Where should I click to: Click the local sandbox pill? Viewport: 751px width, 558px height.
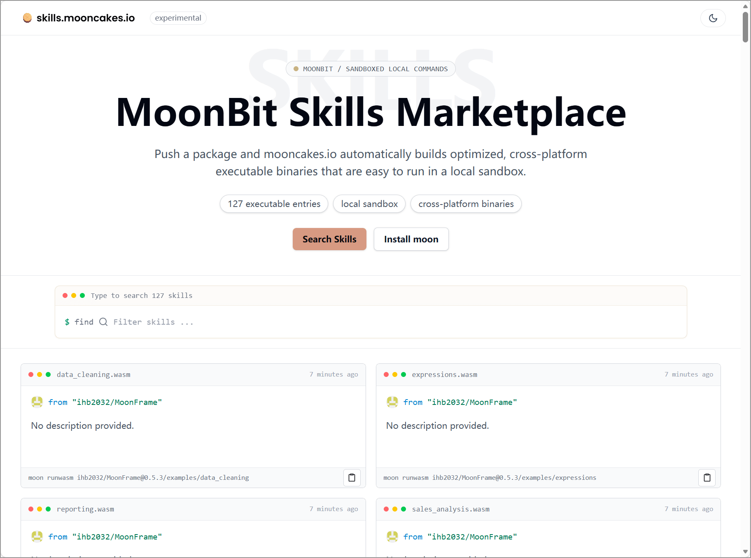point(369,204)
